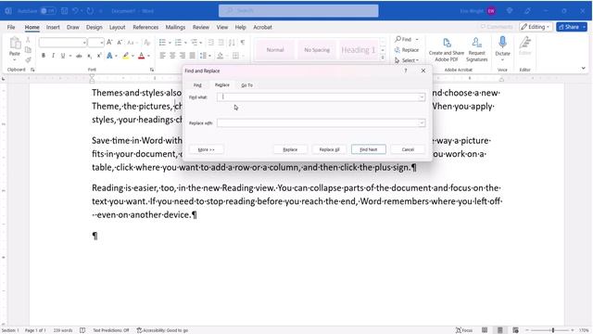The height and width of the screenshot is (334, 593).
Task: Apply the Heading 1 style
Action: tap(358, 50)
